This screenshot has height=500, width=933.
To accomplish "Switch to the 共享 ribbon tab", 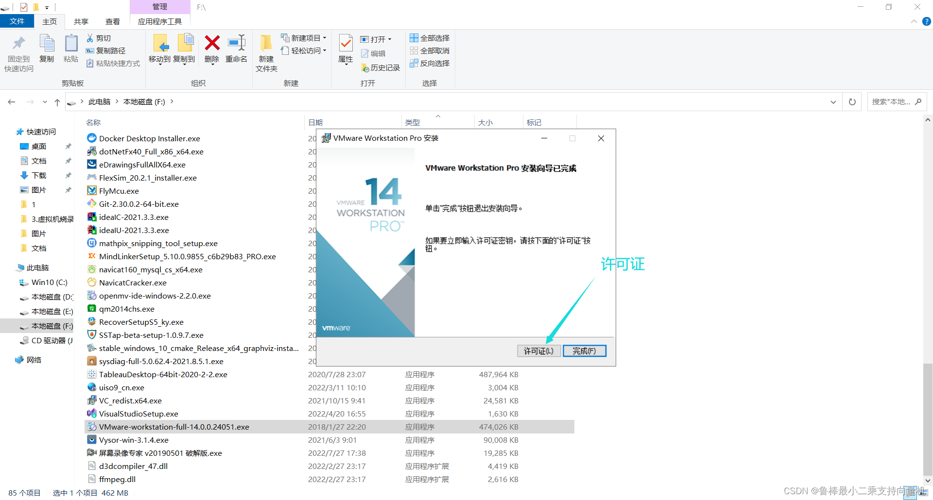I will coord(81,21).
